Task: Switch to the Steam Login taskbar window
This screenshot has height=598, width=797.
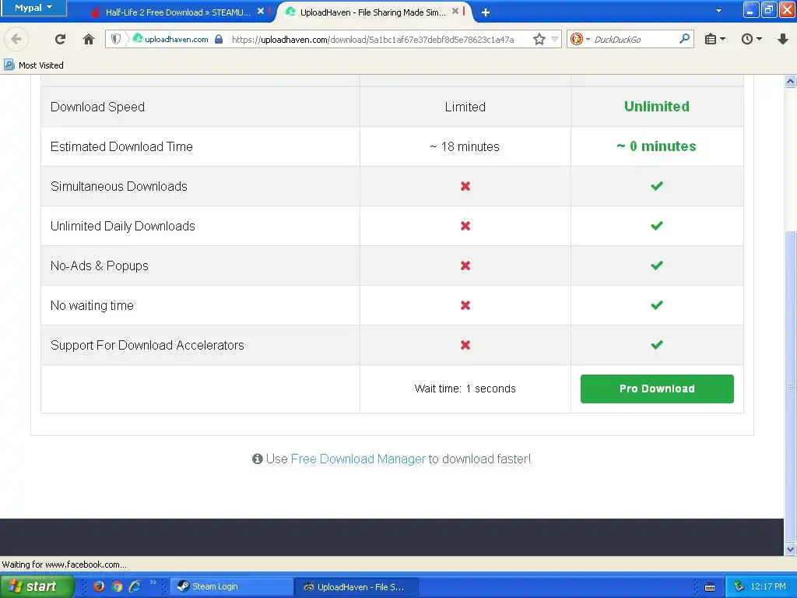Action: (232, 586)
